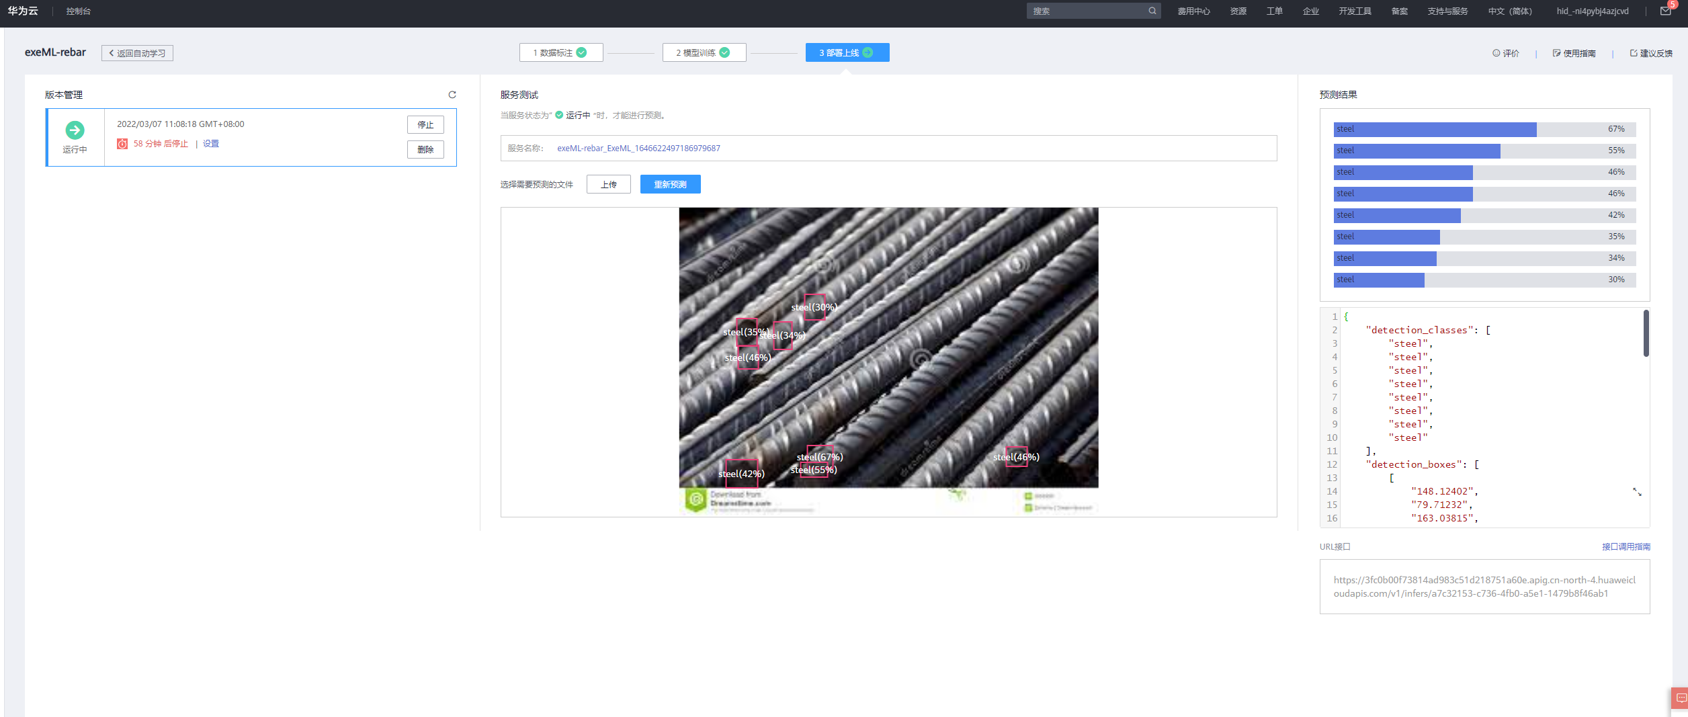Refresh the 版本管理 version list
The image size is (1688, 717).
tap(452, 95)
